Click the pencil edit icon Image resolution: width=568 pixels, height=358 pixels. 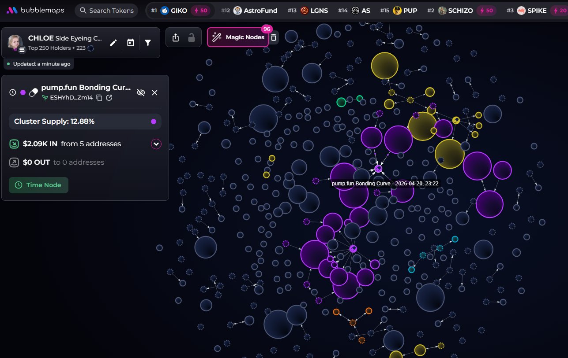[113, 43]
